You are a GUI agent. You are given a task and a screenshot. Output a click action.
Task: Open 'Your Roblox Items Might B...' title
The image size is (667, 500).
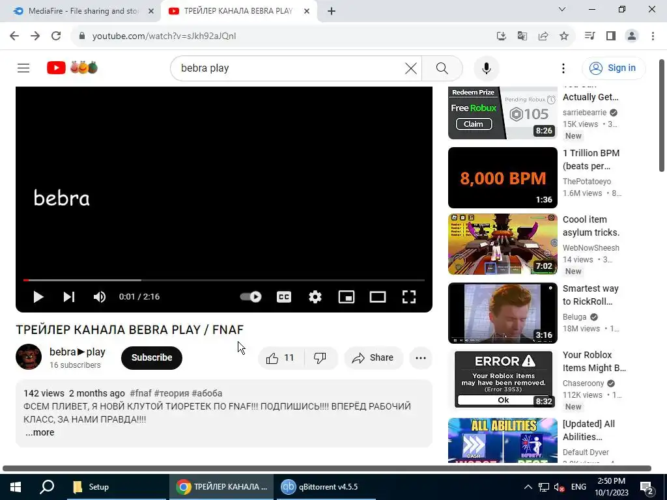[x=594, y=361]
